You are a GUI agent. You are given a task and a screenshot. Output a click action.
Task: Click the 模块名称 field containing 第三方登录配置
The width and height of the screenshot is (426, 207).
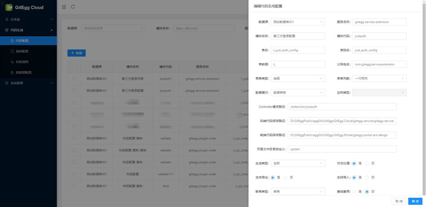coord(298,36)
